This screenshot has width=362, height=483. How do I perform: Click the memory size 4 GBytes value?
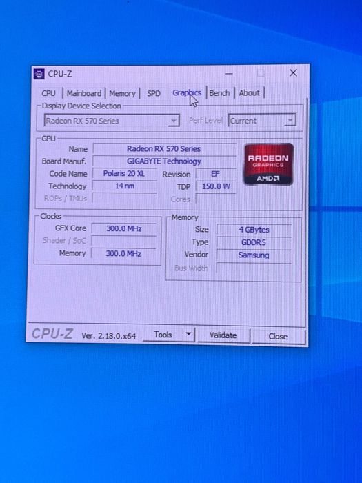point(254,230)
